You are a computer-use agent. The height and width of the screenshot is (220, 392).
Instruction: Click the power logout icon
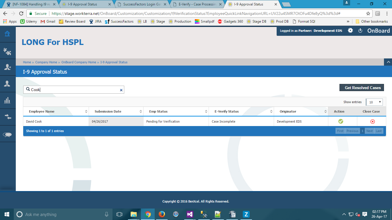click(x=360, y=31)
